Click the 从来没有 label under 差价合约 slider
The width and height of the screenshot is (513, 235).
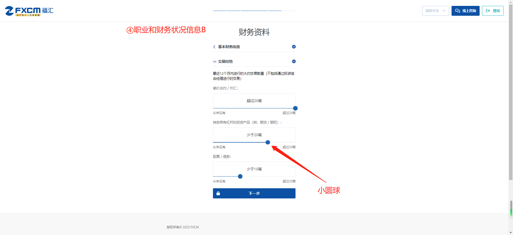pyautogui.click(x=219, y=113)
